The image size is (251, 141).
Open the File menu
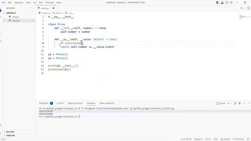(4, 3)
